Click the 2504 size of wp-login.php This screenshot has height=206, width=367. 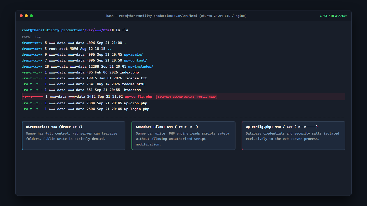coord(91,109)
